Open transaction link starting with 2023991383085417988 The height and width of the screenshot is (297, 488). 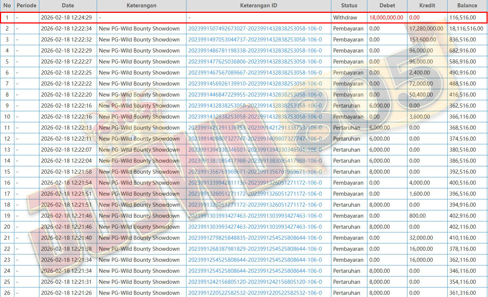click(255, 161)
